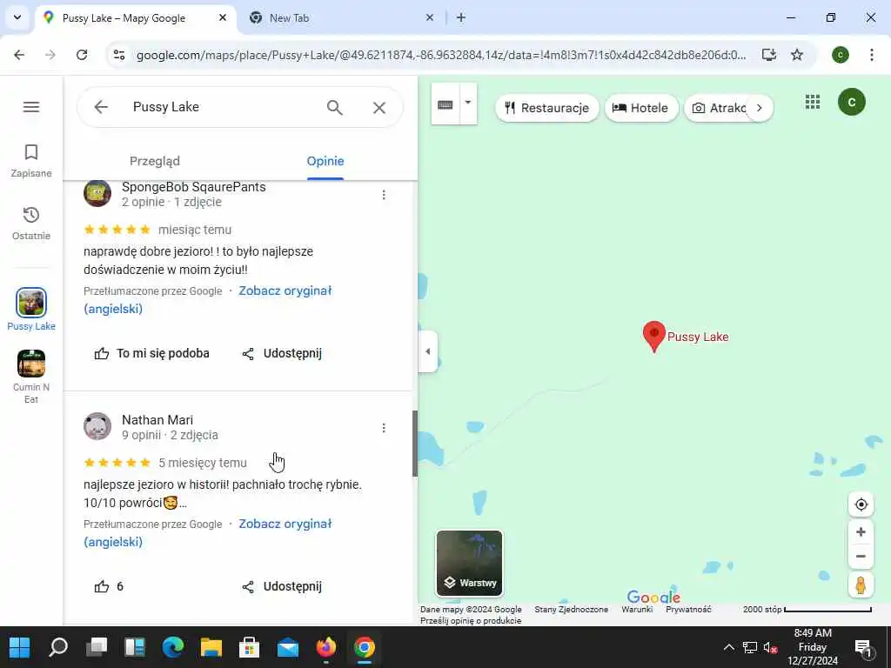Show hidden system tray icons
Image resolution: width=891 pixels, height=668 pixels.
tap(728, 647)
